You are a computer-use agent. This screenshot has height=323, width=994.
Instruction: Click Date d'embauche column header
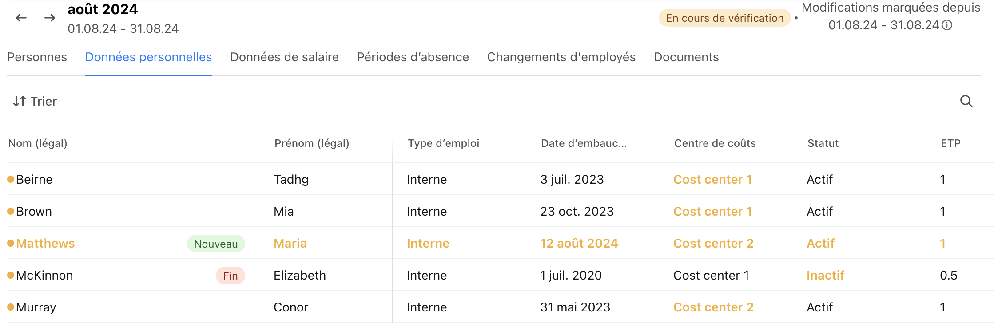[x=584, y=143]
